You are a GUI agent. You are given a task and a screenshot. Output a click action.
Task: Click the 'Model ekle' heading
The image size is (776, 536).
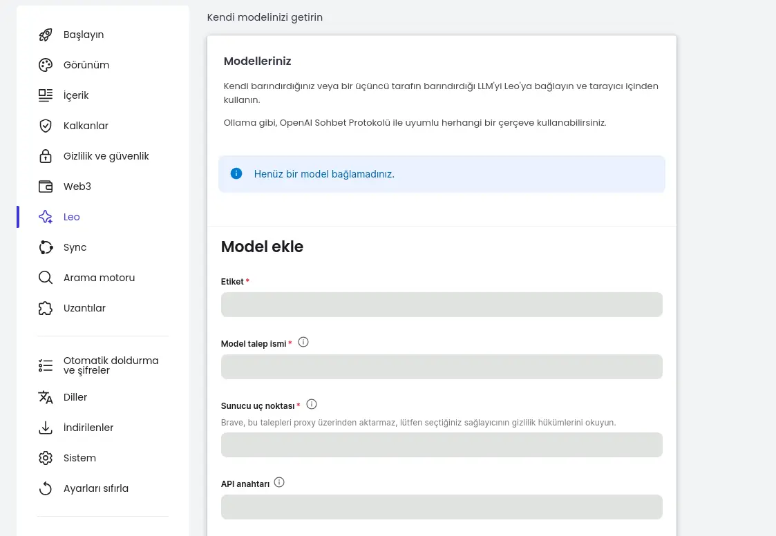click(262, 247)
